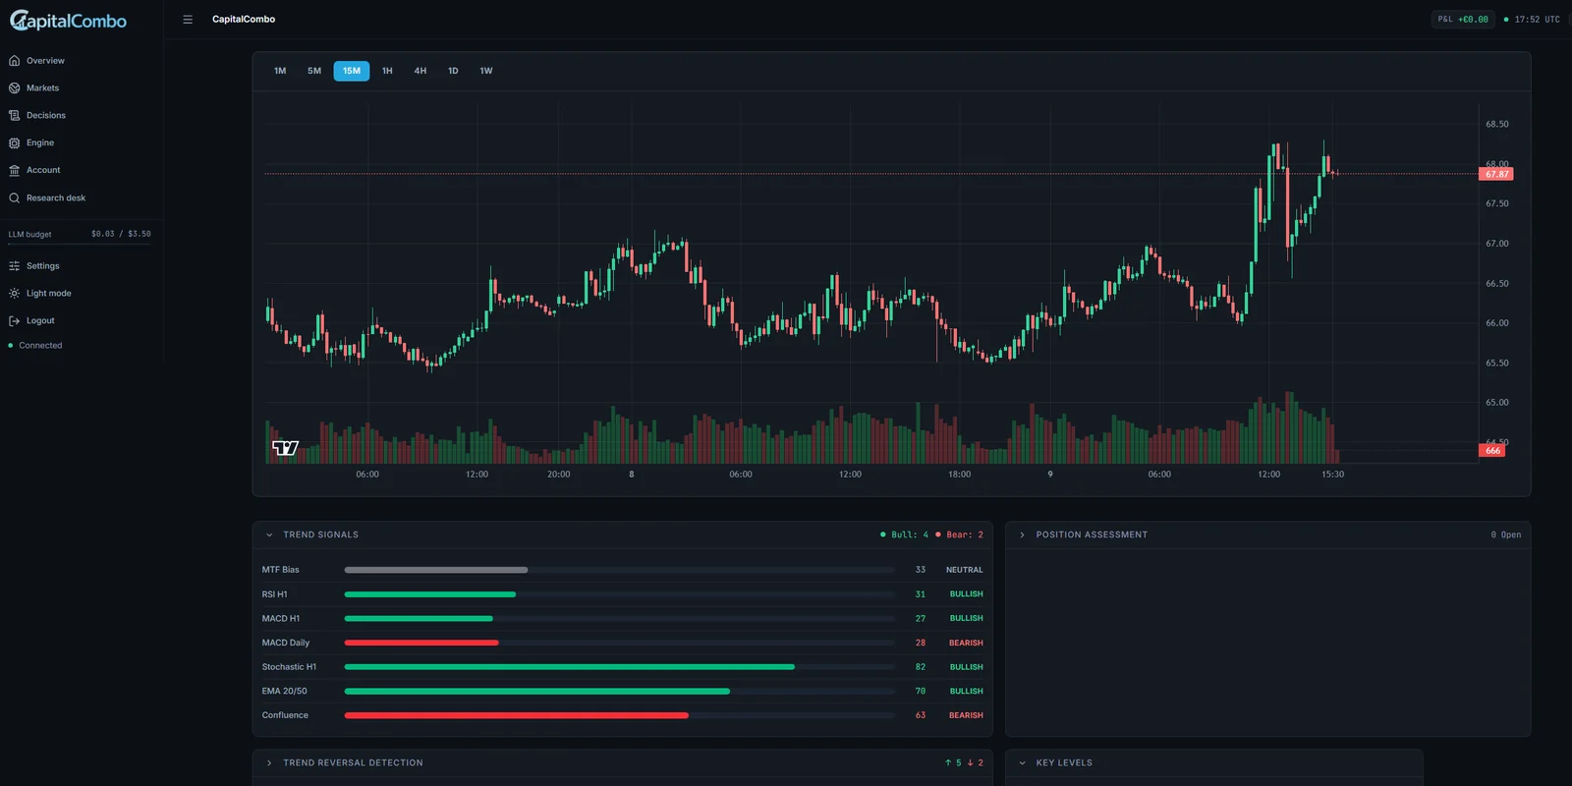Click the Confluence row label
Viewport: 1572px width, 786px height.
pyautogui.click(x=285, y=716)
